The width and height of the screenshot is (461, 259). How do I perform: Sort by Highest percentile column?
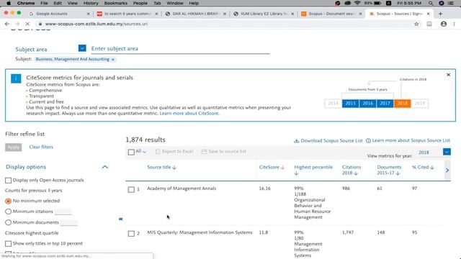[x=313, y=170]
